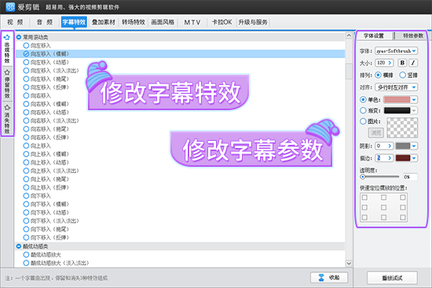Click the 收起 collapse button
The width and height of the screenshot is (432, 288).
tap(329, 278)
